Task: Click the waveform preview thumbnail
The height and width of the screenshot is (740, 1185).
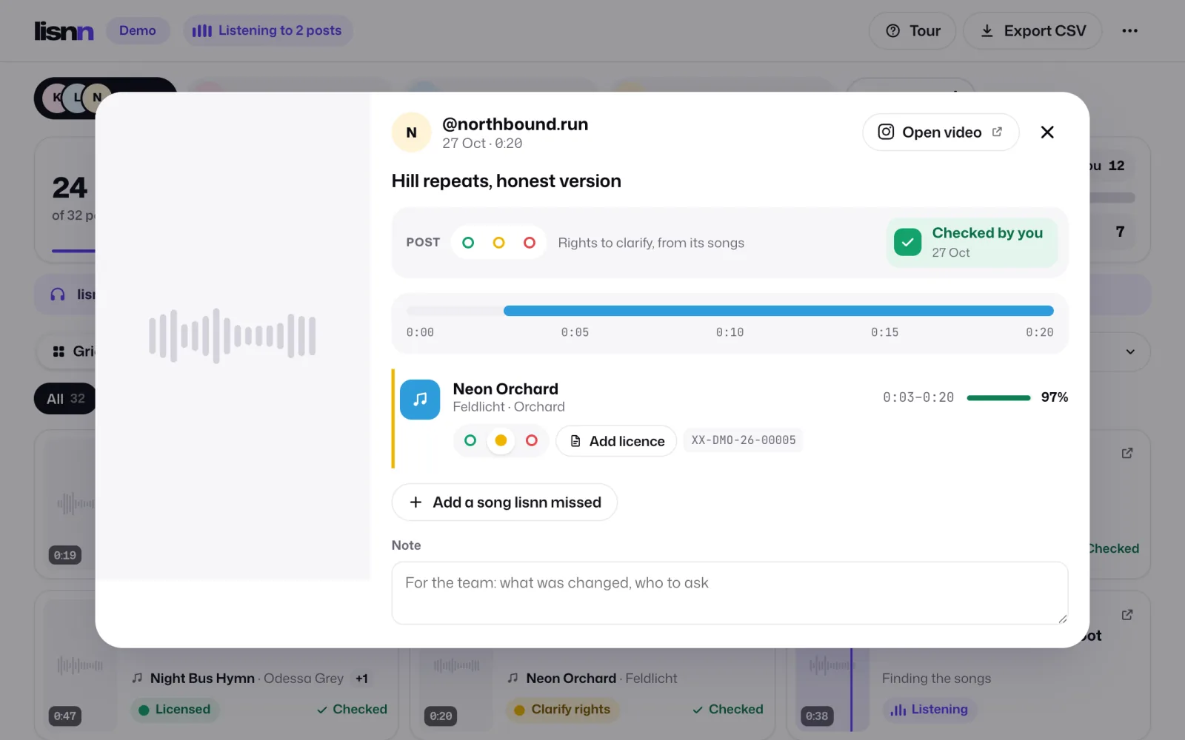Action: 233,336
